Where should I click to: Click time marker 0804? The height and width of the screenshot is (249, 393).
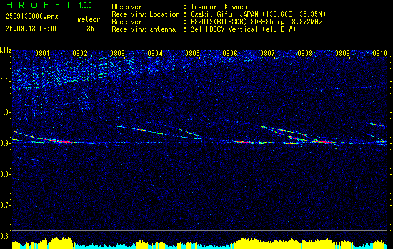pyautogui.click(x=155, y=53)
